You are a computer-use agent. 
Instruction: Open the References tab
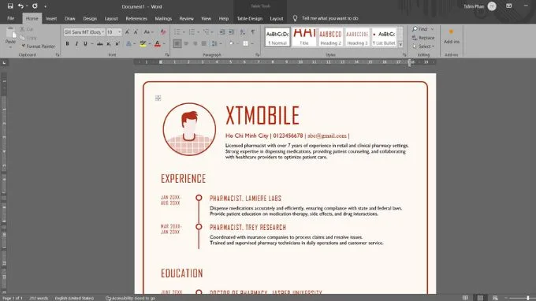pos(136,18)
